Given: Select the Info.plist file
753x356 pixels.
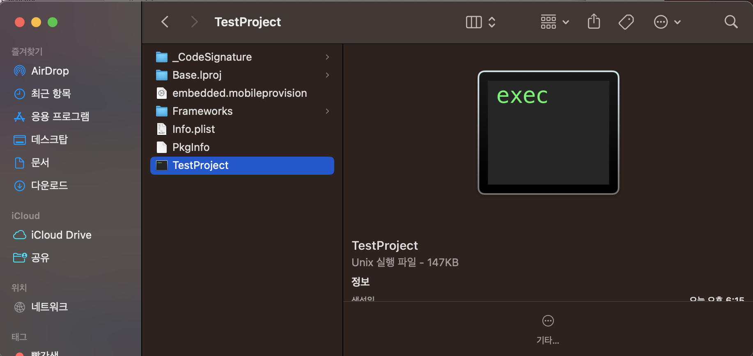Looking at the screenshot, I should (x=193, y=129).
